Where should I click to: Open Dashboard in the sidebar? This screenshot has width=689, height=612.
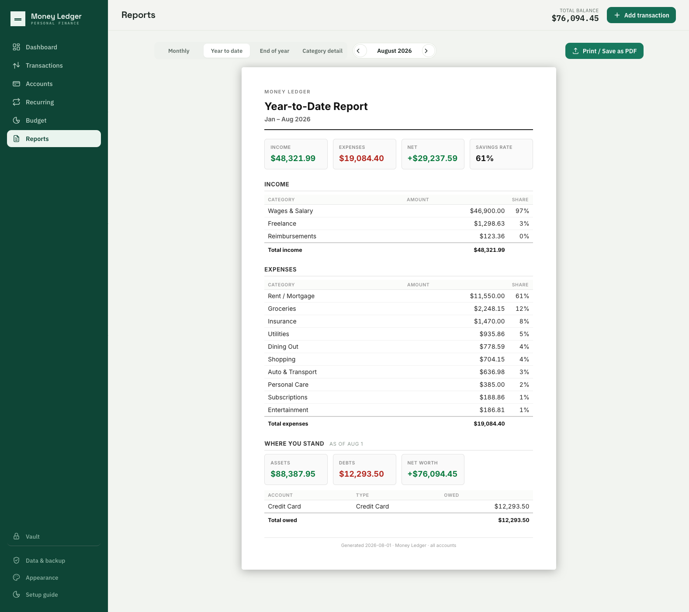54,47
